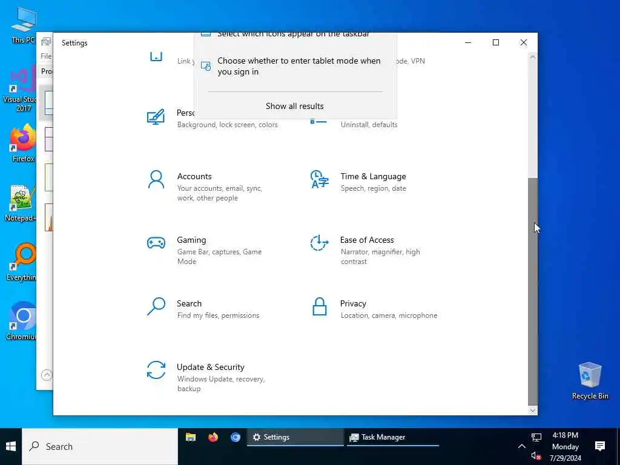The width and height of the screenshot is (620, 465).
Task: Open the Gaming settings heading
Action: click(191, 240)
